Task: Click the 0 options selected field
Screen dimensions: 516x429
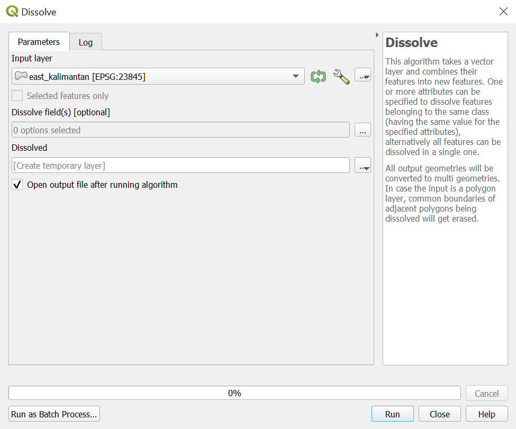Action: (180, 130)
